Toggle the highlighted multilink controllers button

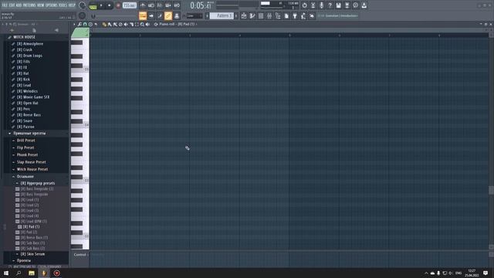[x=168, y=15]
